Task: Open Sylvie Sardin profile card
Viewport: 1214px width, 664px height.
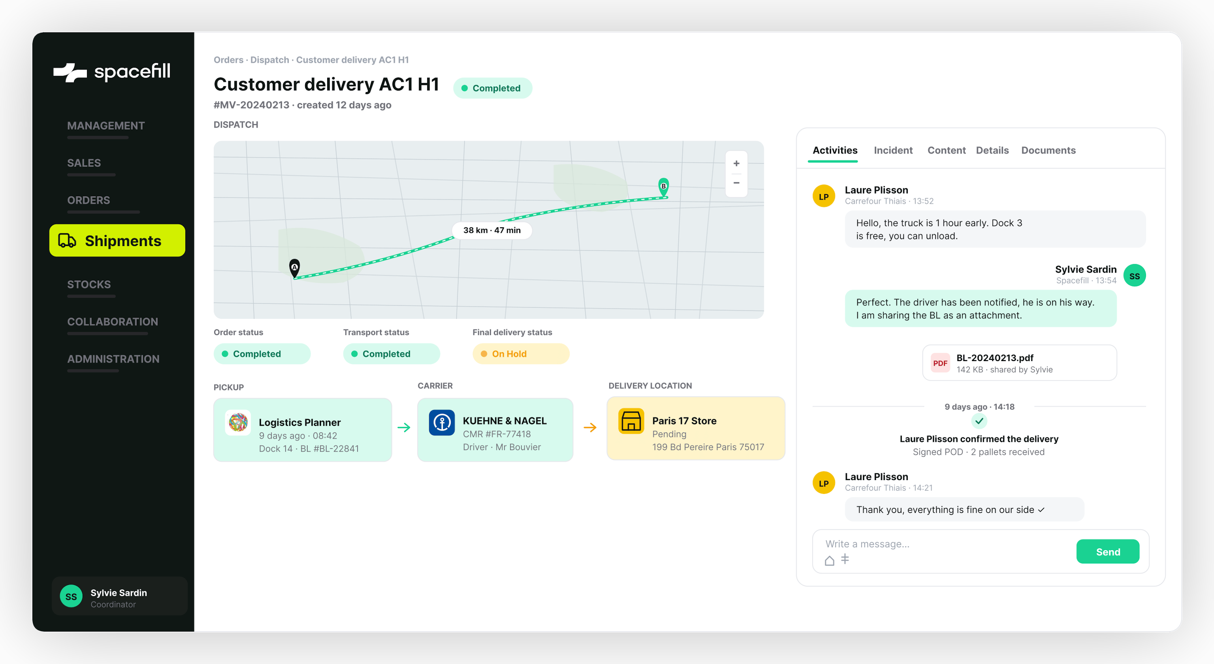Action: pos(120,596)
